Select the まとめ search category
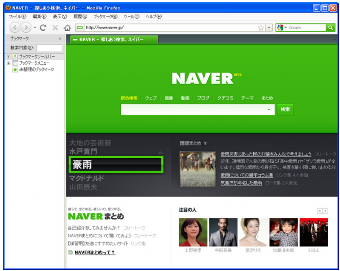Image resolution: width=340 pixels, height=271 pixels. pyautogui.click(x=267, y=98)
